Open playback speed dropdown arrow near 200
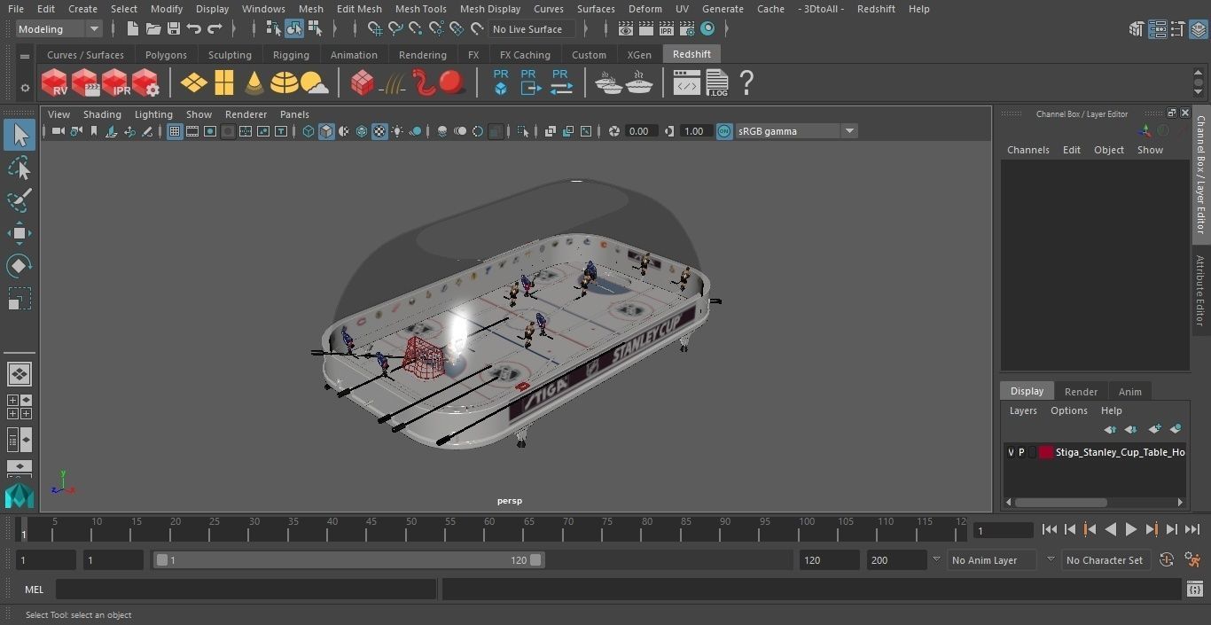The image size is (1211, 625). pyautogui.click(x=936, y=560)
